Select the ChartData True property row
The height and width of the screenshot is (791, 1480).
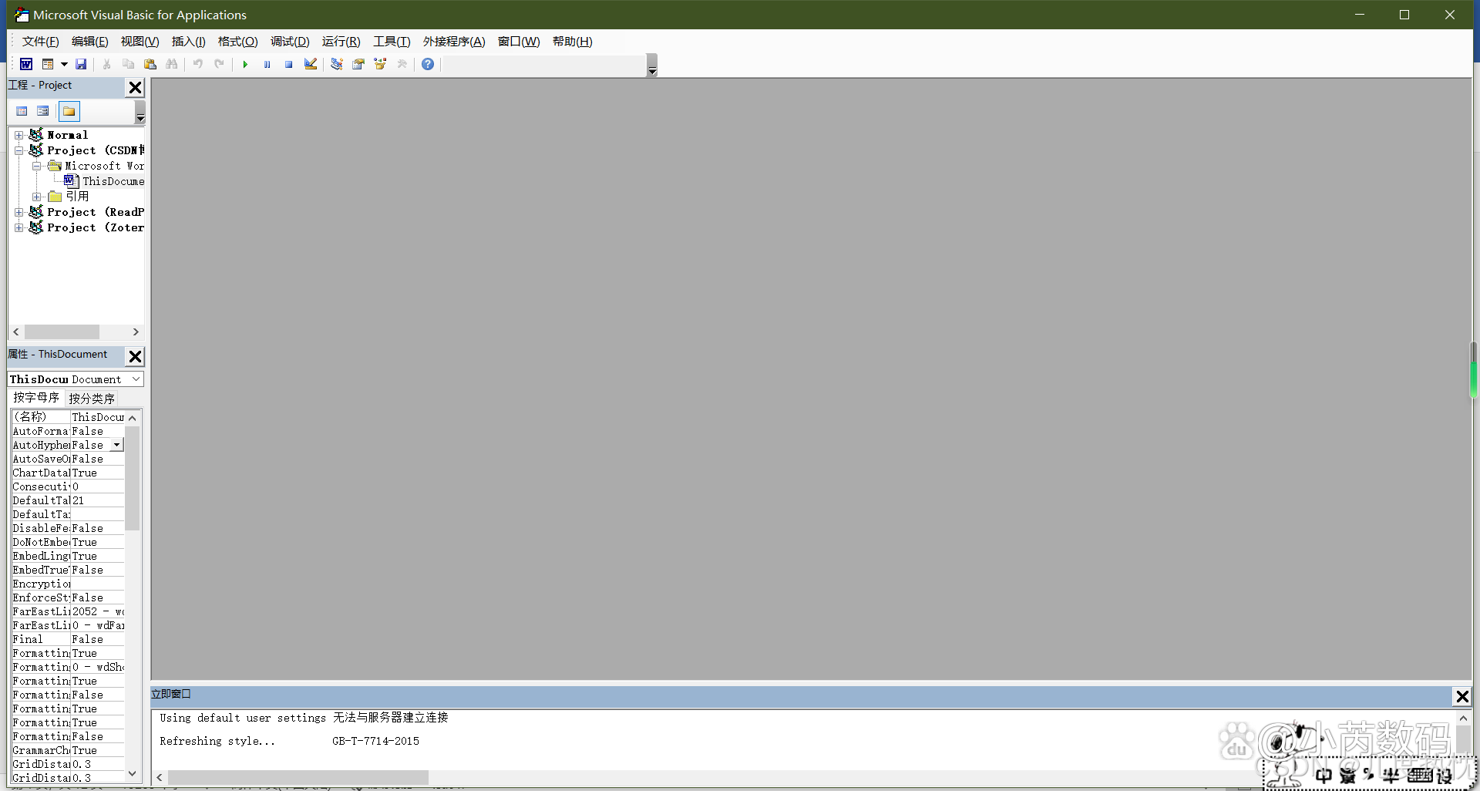click(68, 473)
